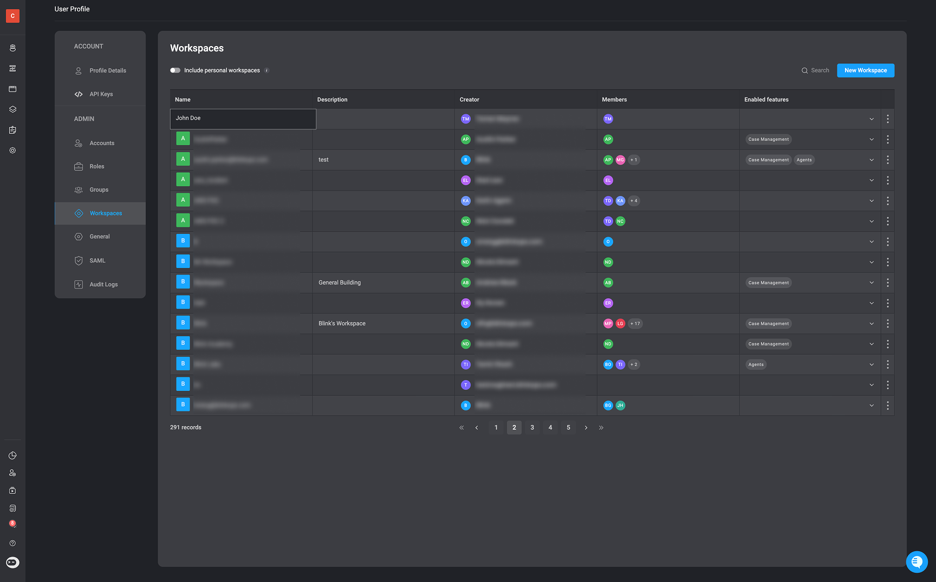Click the New Workspace button

pos(866,70)
